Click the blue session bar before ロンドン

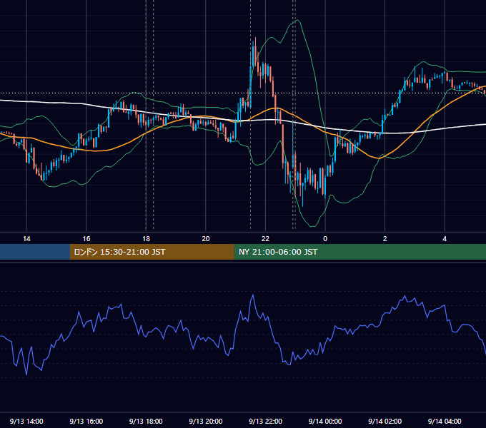pos(35,252)
